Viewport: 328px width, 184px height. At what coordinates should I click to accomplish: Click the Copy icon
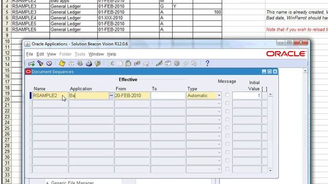pyautogui.click(x=120, y=63)
